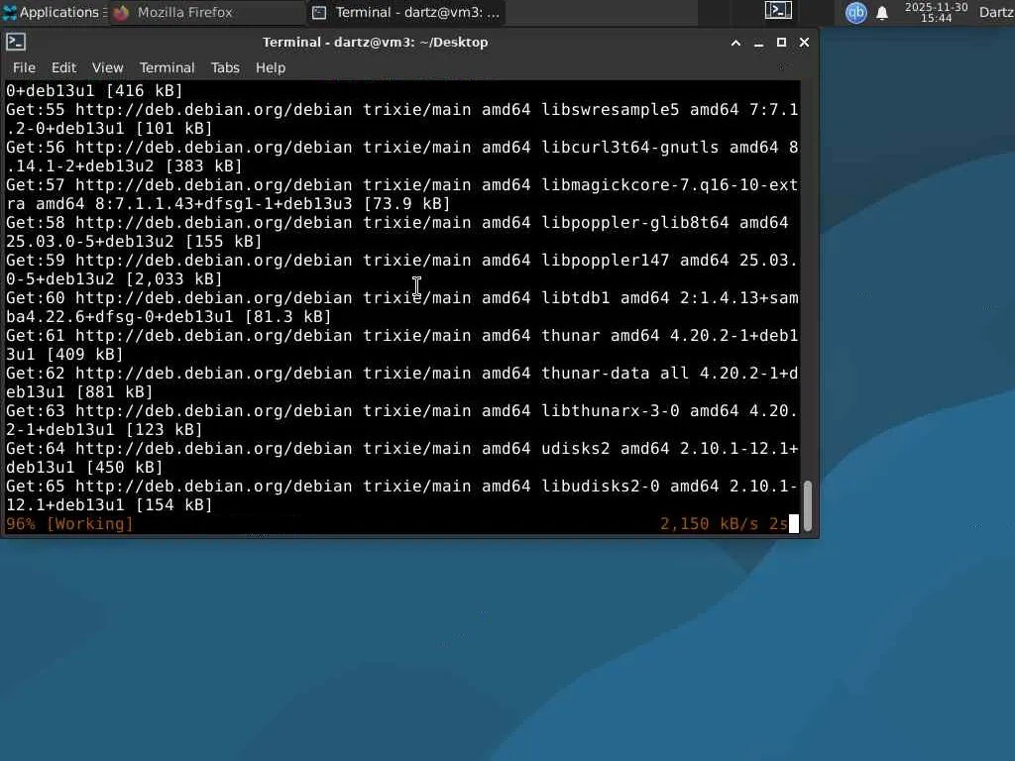Open the Edit menu
Screen dimensions: 1015x761
(63, 67)
